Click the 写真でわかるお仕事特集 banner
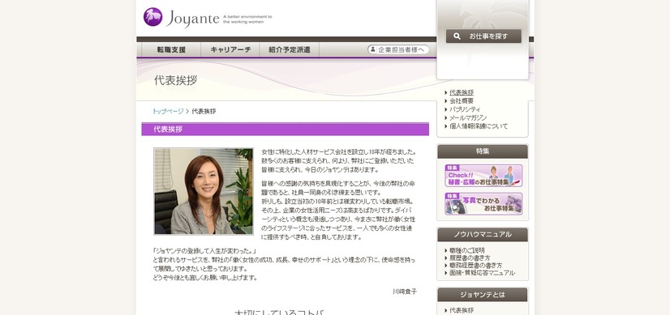 coord(483,203)
